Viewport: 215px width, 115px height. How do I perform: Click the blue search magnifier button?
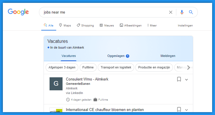(x=191, y=12)
